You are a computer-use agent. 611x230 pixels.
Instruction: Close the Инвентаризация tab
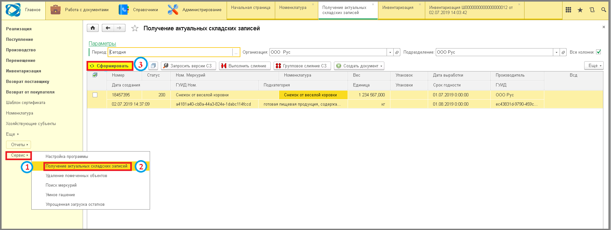[420, 4]
